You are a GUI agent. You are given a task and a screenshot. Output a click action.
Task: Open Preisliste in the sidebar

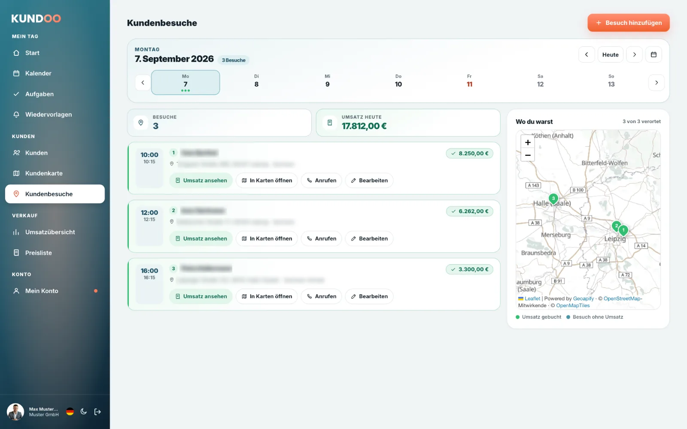click(x=55, y=253)
